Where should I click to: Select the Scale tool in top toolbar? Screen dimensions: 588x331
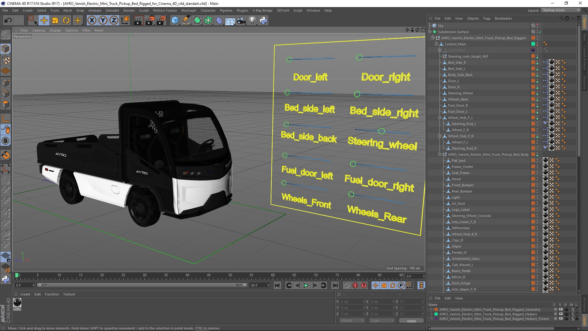click(x=55, y=21)
